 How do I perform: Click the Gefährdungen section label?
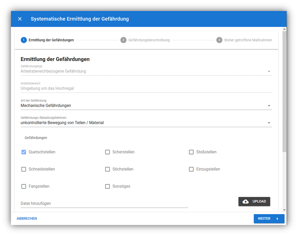coord(36,138)
